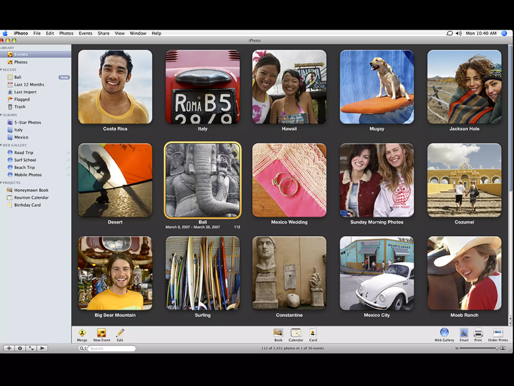Click the Order Prints icon
The image size is (514, 386).
coord(498,333)
